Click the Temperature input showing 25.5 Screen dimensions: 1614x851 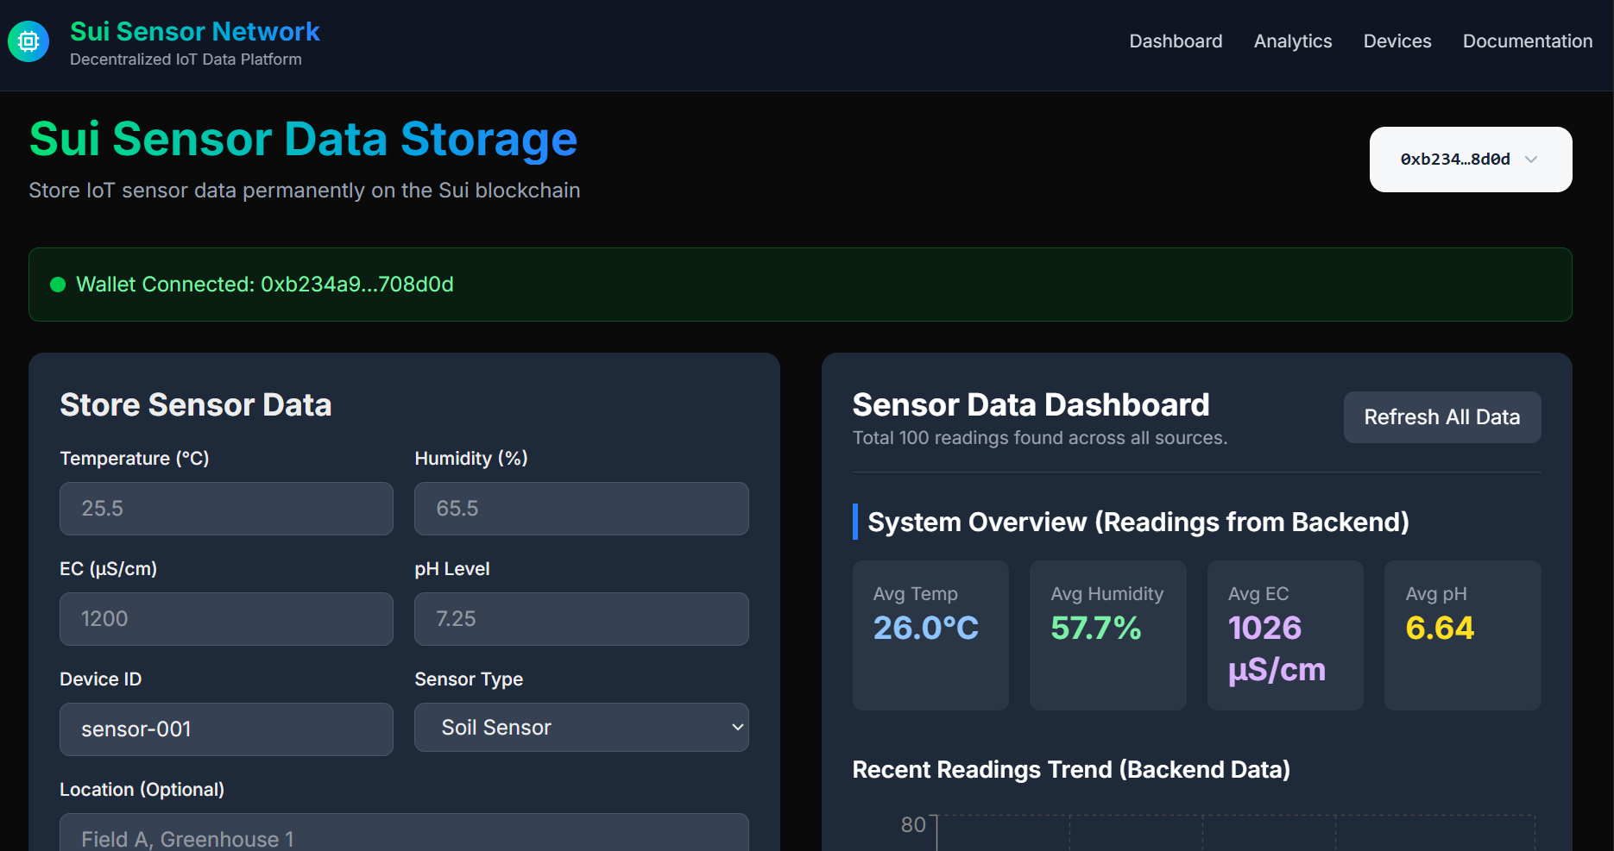tap(225, 508)
